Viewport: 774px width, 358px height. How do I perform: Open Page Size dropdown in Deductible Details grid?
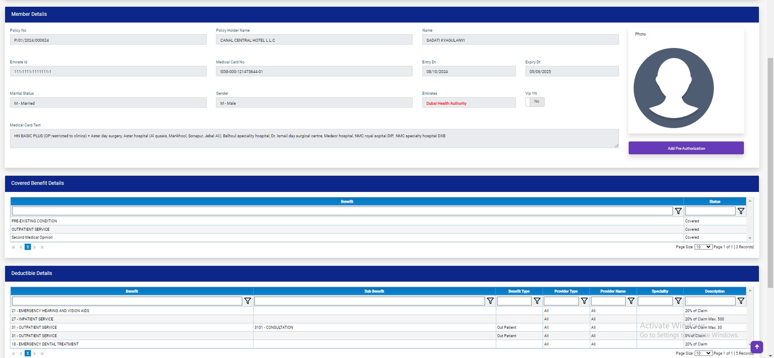pyautogui.click(x=703, y=353)
